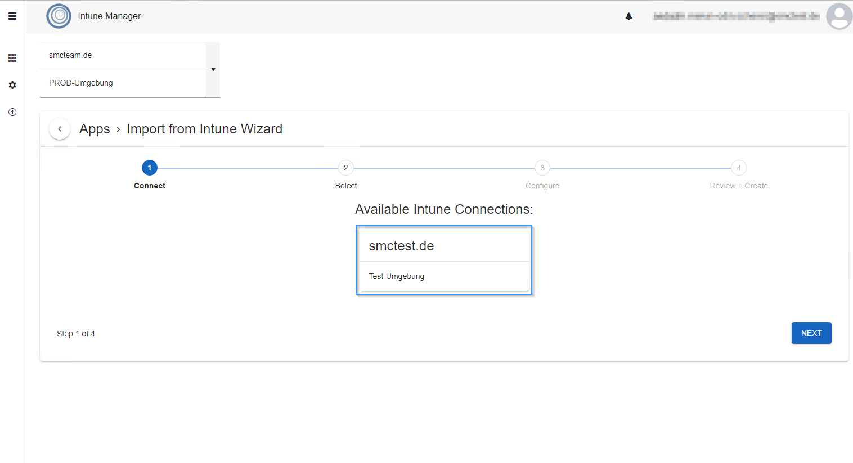Click the Test-Umgebung description text

pos(397,276)
